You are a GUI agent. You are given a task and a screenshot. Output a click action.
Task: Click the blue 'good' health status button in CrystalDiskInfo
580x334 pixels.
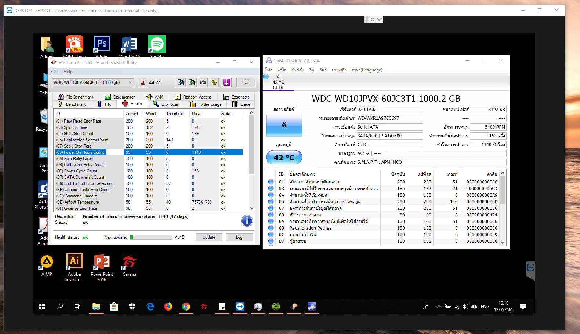pyautogui.click(x=284, y=125)
